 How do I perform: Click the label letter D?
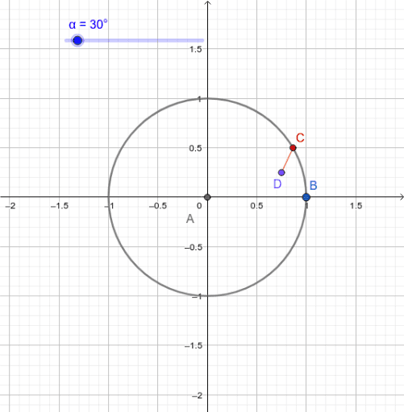pos(277,184)
